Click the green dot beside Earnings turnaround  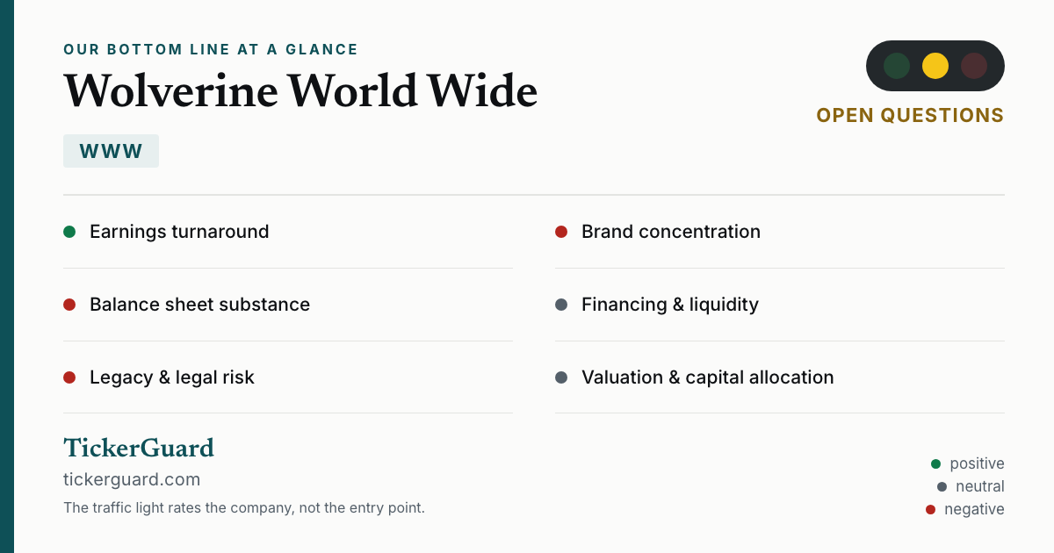coord(69,232)
